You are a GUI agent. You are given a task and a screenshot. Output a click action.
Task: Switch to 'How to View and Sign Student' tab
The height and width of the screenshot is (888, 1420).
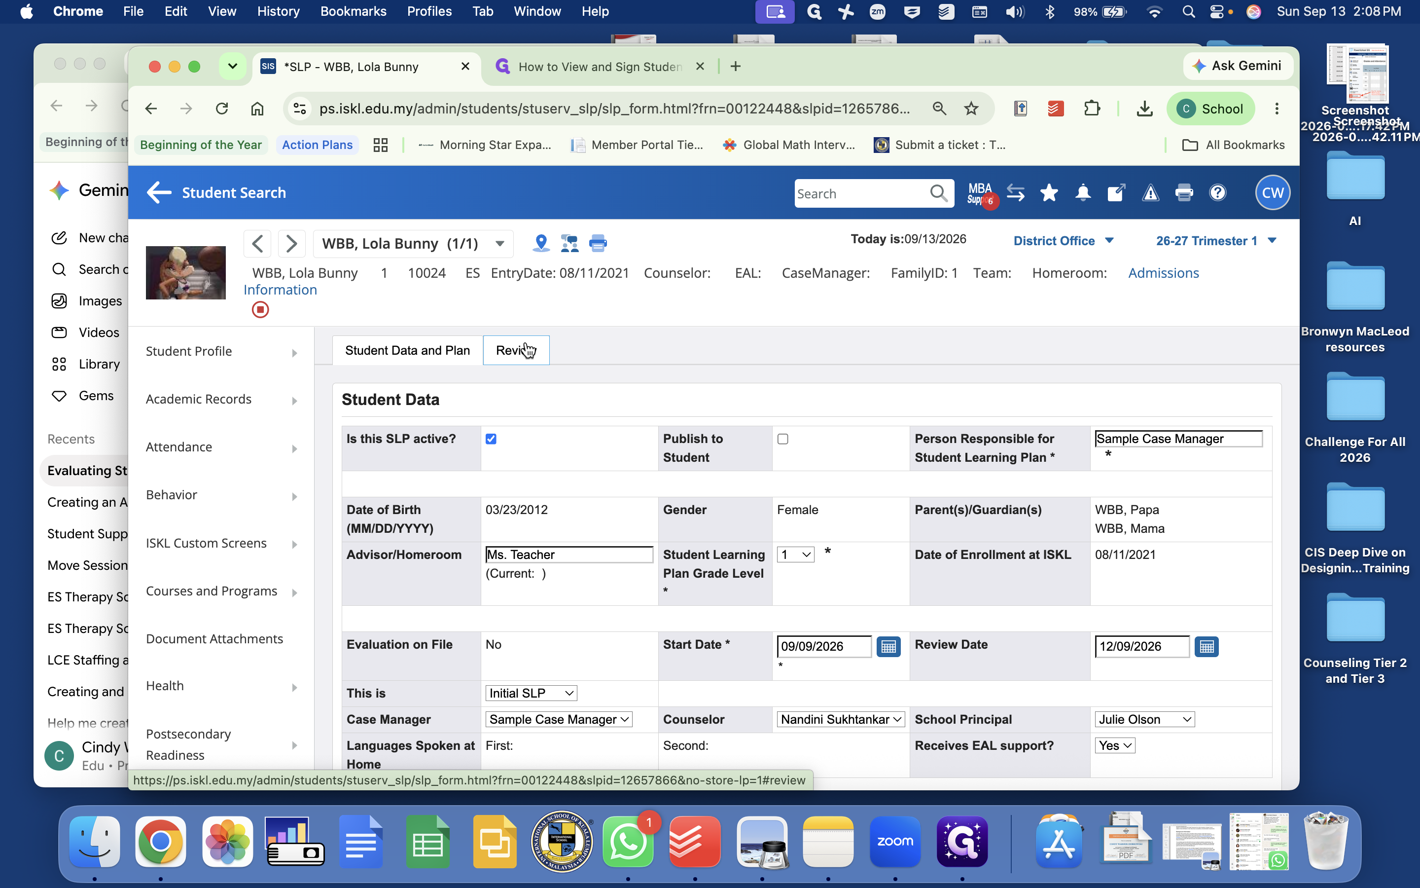(600, 67)
